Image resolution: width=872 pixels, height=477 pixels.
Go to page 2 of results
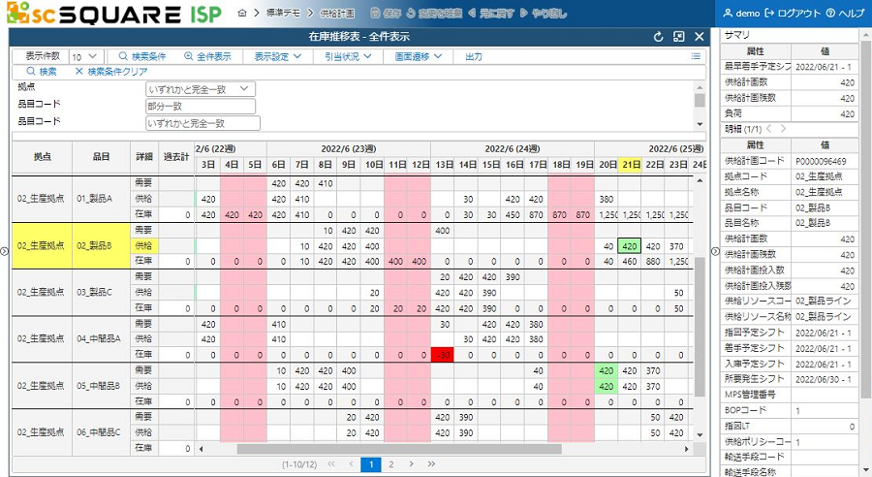pos(391,464)
